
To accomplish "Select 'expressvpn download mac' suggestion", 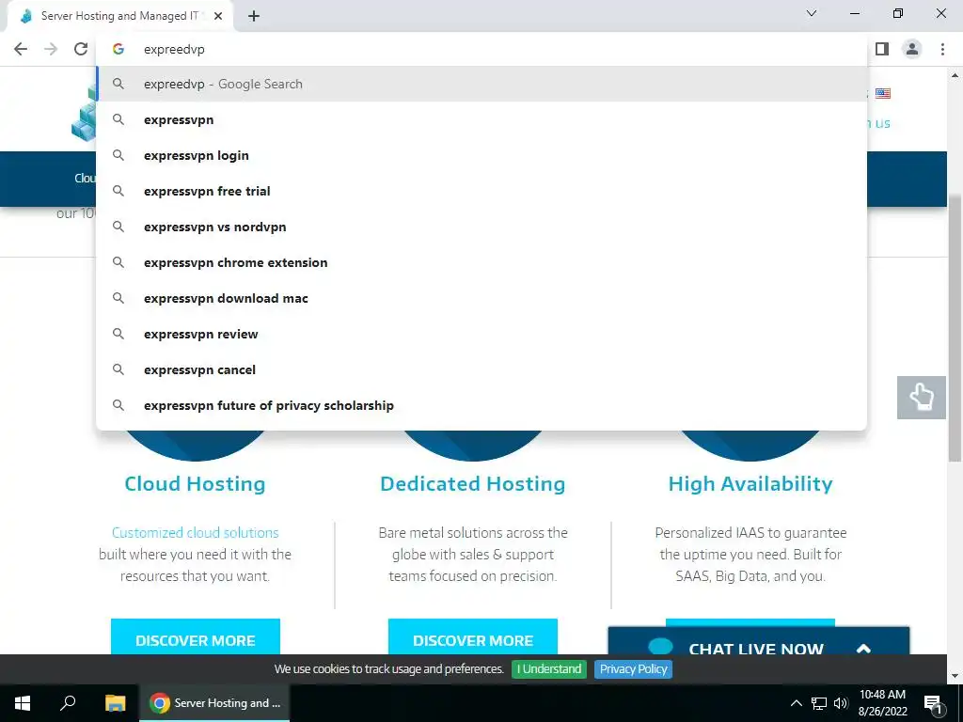I will coord(482,298).
